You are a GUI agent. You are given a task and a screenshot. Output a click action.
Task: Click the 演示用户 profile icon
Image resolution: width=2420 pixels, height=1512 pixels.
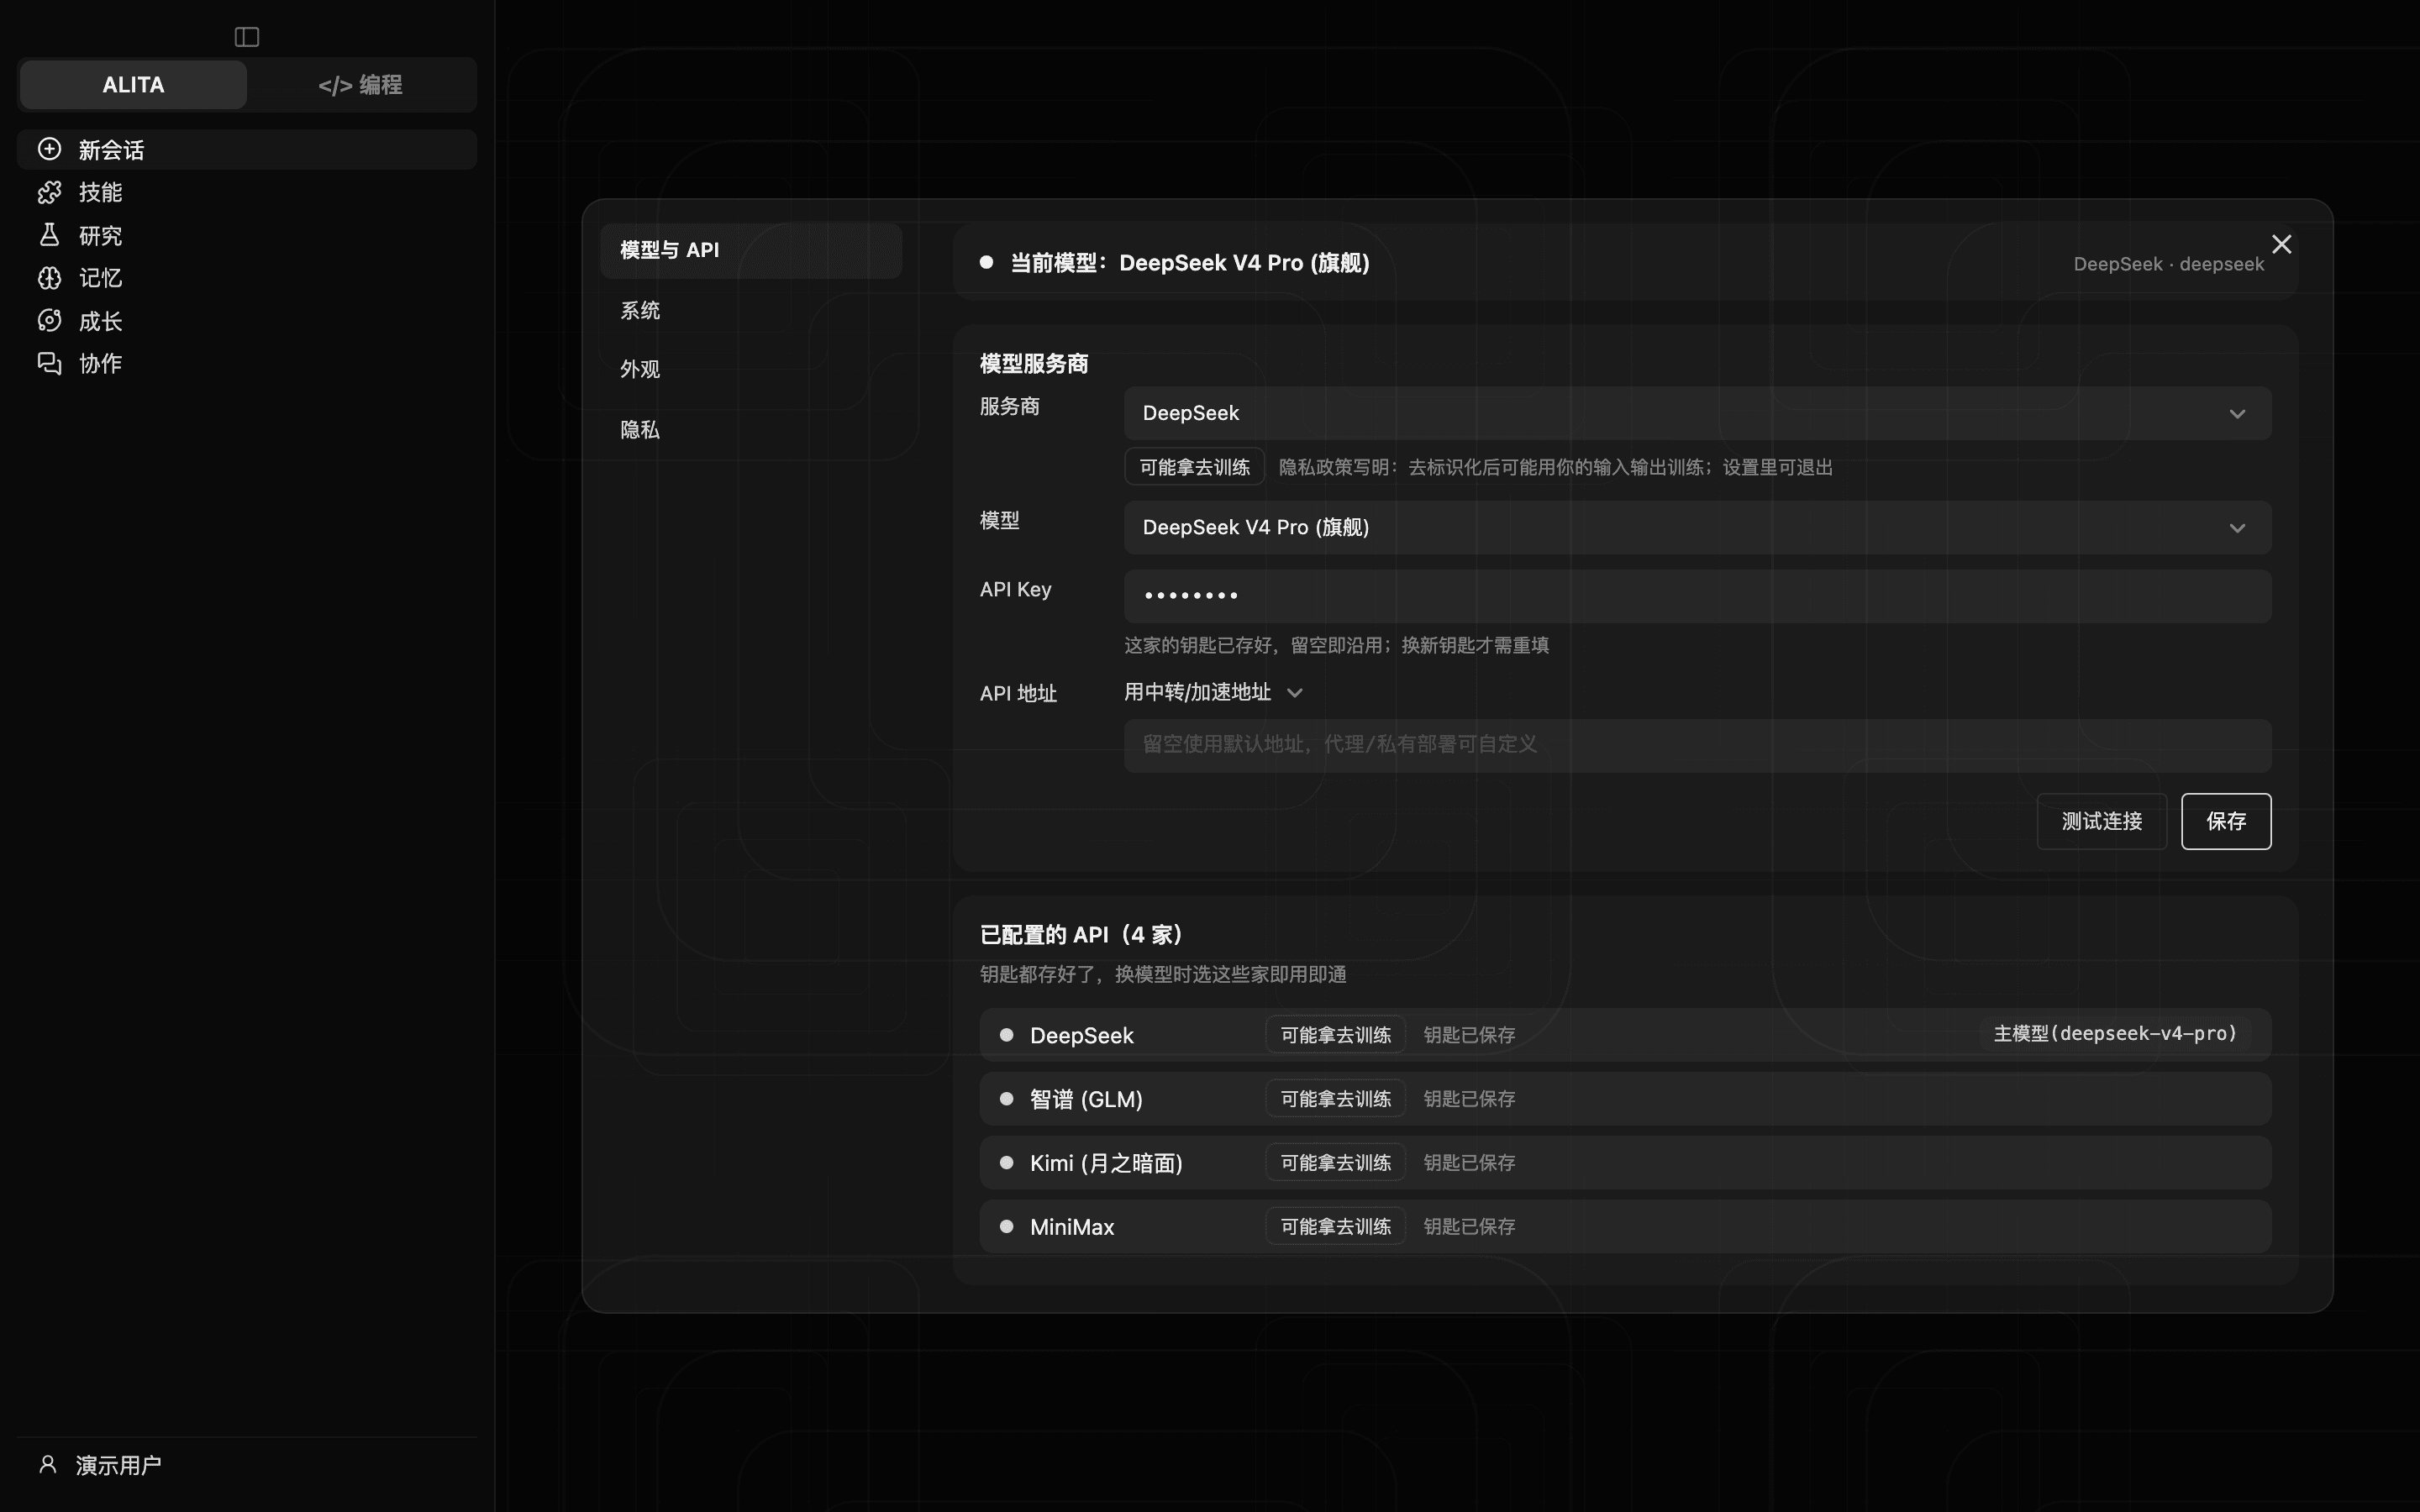(47, 1464)
